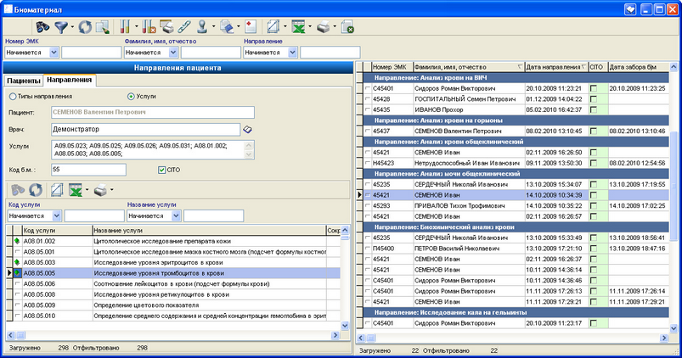This screenshot has width=682, height=358.
Task: Open the rubber stamp dropdown arrow
Action: pyautogui.click(x=213, y=27)
